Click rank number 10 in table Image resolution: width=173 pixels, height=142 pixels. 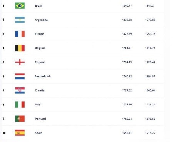pyautogui.click(x=4, y=133)
